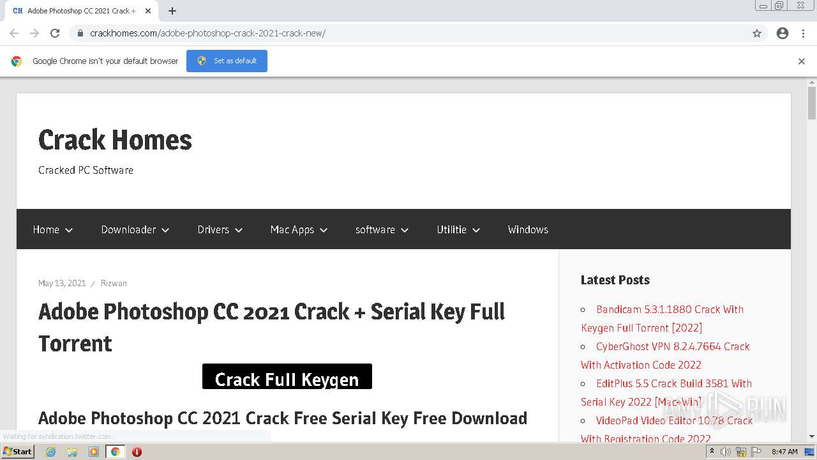Open Mac Apps menu item
The width and height of the screenshot is (817, 460).
point(292,229)
